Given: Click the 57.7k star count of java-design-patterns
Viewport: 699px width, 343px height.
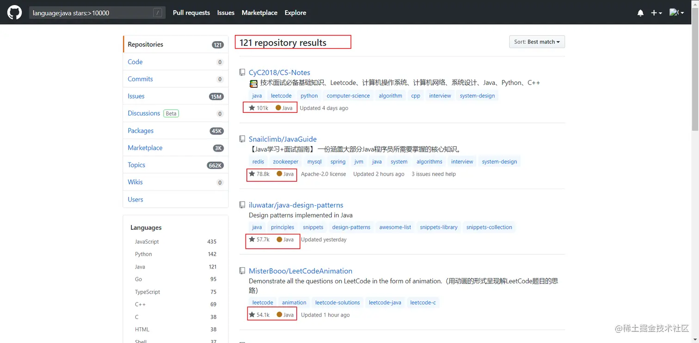Looking at the screenshot, I should click(259, 240).
